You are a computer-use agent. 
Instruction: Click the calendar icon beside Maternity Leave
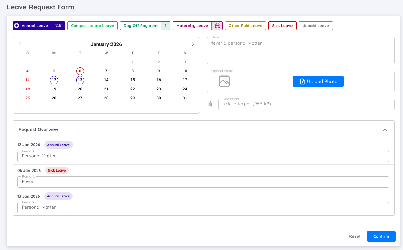pos(217,25)
